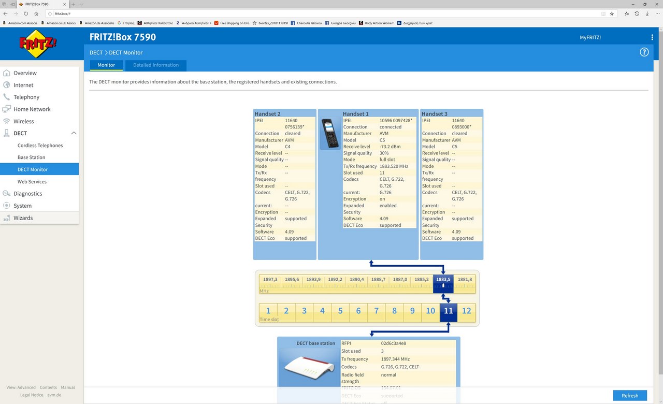Click the Handset 3 panel title

[x=435, y=114]
